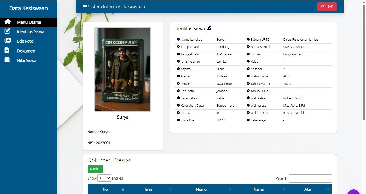Click the check icon beside Kode Pos
This screenshot has width=366, height=194.
tap(178, 120)
